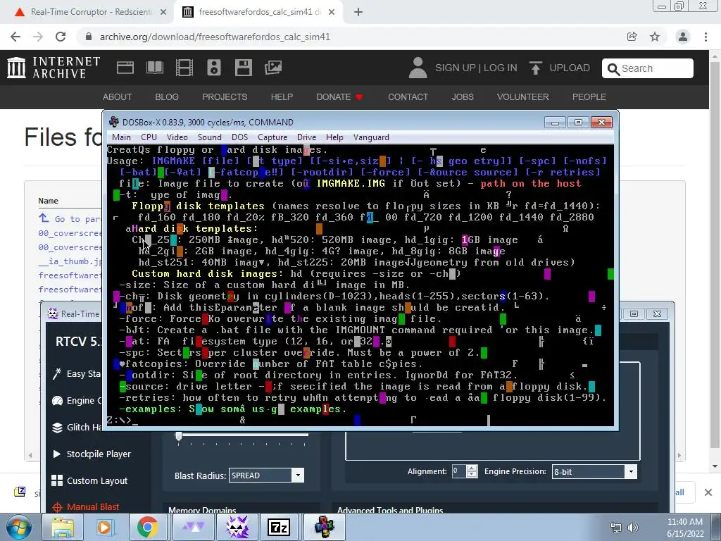This screenshot has width=721, height=541.
Task: Open the __ia_thumb.jpg file link
Action: point(70,261)
